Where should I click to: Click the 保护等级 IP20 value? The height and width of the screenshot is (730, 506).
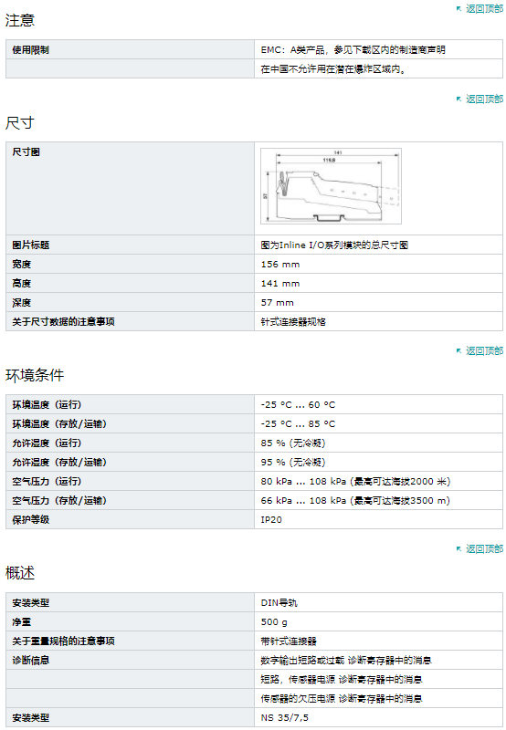pyautogui.click(x=271, y=519)
